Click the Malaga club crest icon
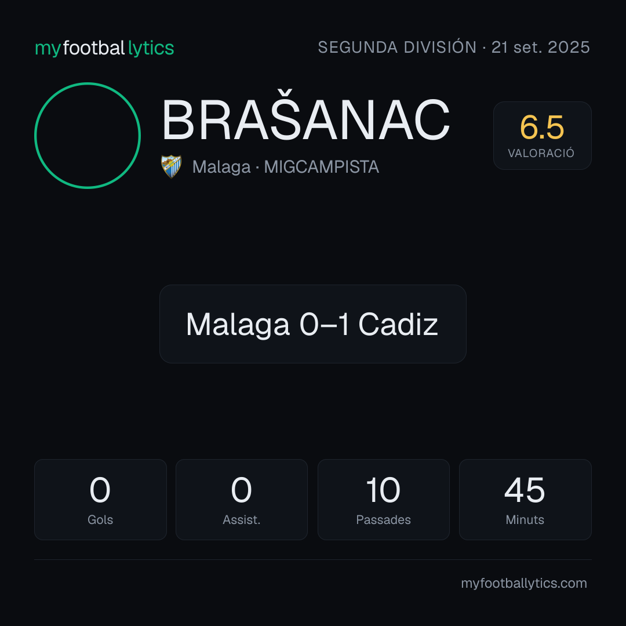Image resolution: width=626 pixels, height=626 pixels. pos(171,166)
